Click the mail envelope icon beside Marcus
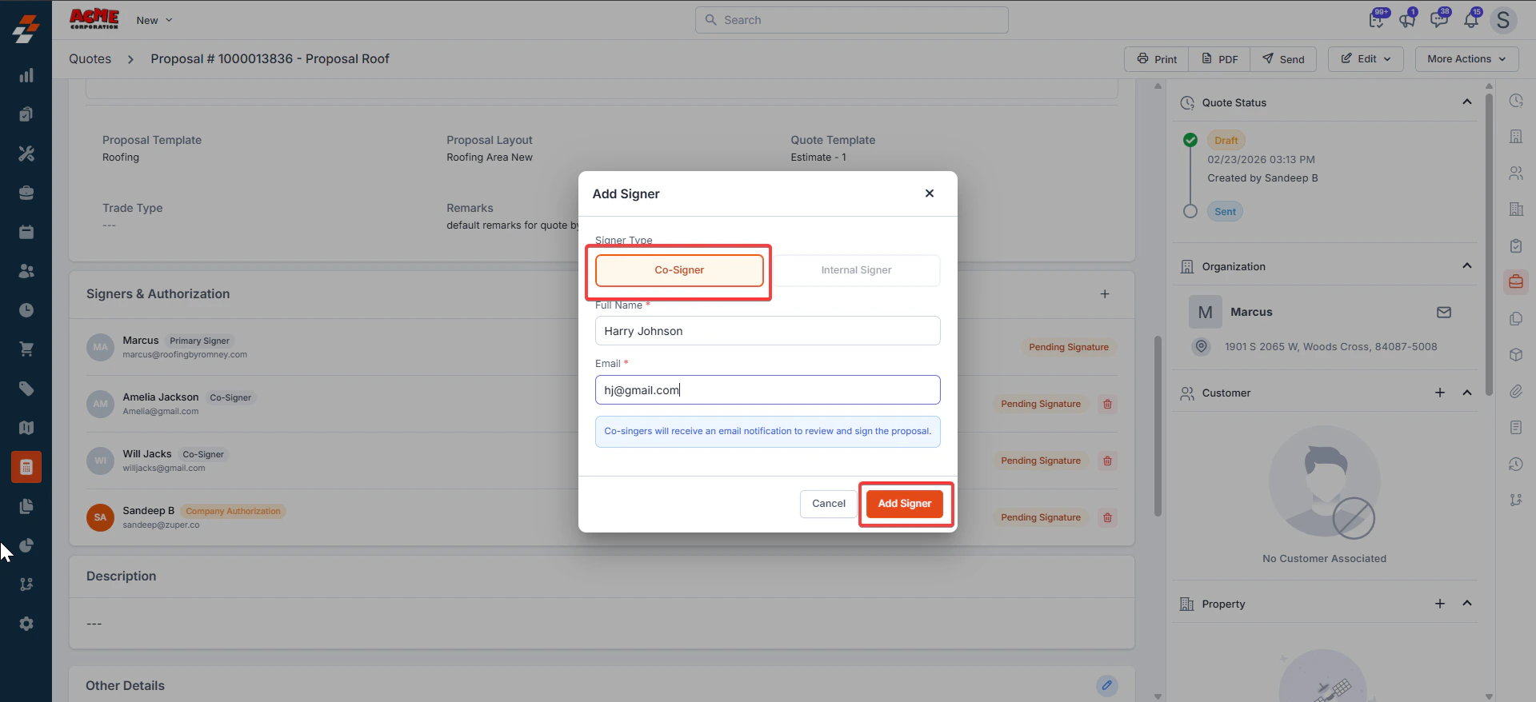Viewport: 1536px width, 702px height. 1444,312
